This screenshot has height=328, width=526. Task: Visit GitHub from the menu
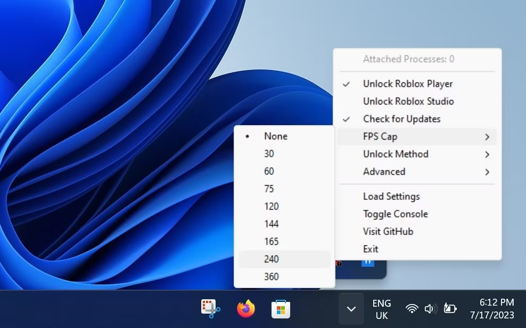pyautogui.click(x=388, y=231)
